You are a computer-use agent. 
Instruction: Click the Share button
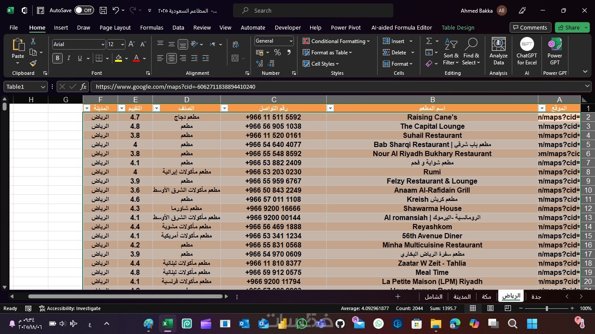coord(572,27)
